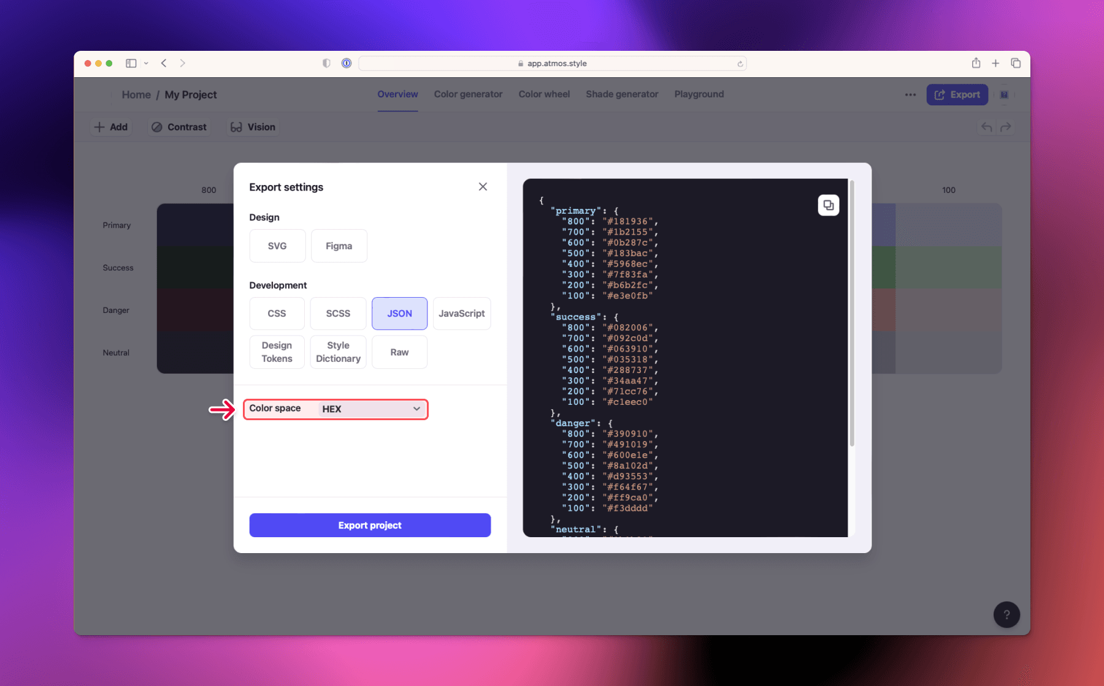This screenshot has height=686, width=1104.
Task: Click the undo arrow
Action: (x=986, y=127)
